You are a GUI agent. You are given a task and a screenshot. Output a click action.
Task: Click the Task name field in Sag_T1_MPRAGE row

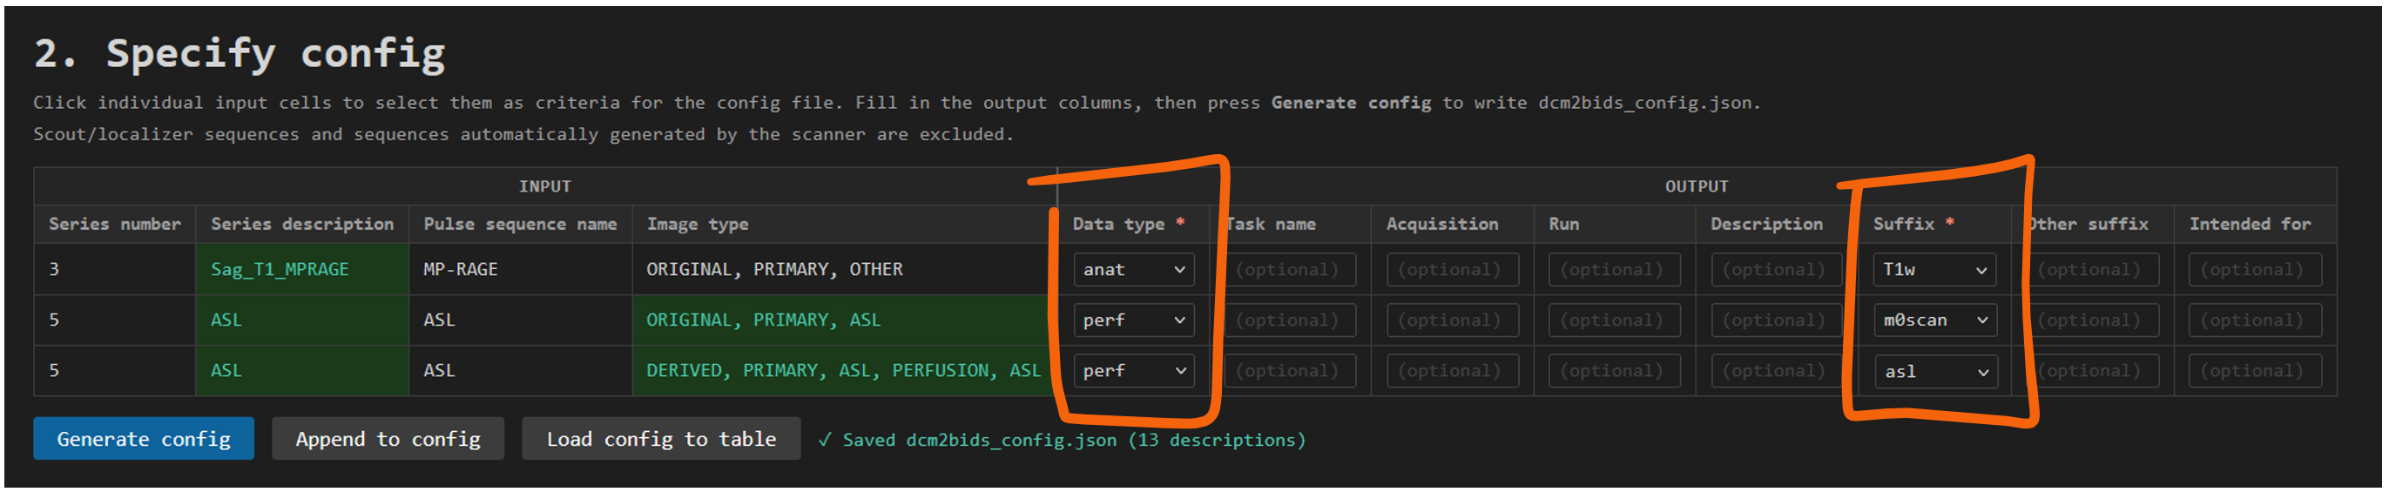tap(1292, 270)
